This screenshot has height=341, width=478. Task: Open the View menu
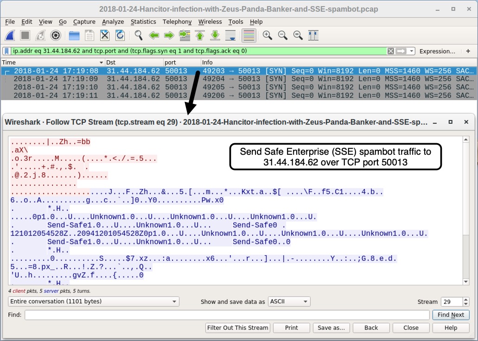click(x=45, y=22)
